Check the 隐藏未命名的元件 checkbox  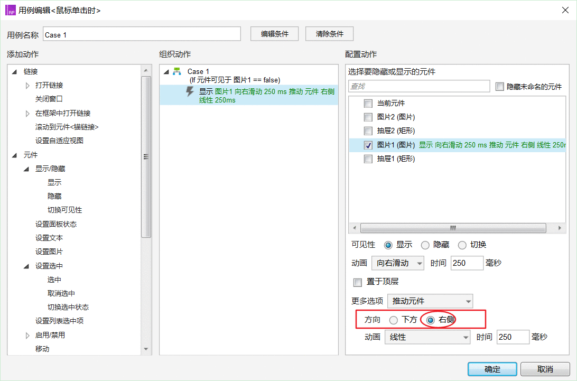[499, 87]
